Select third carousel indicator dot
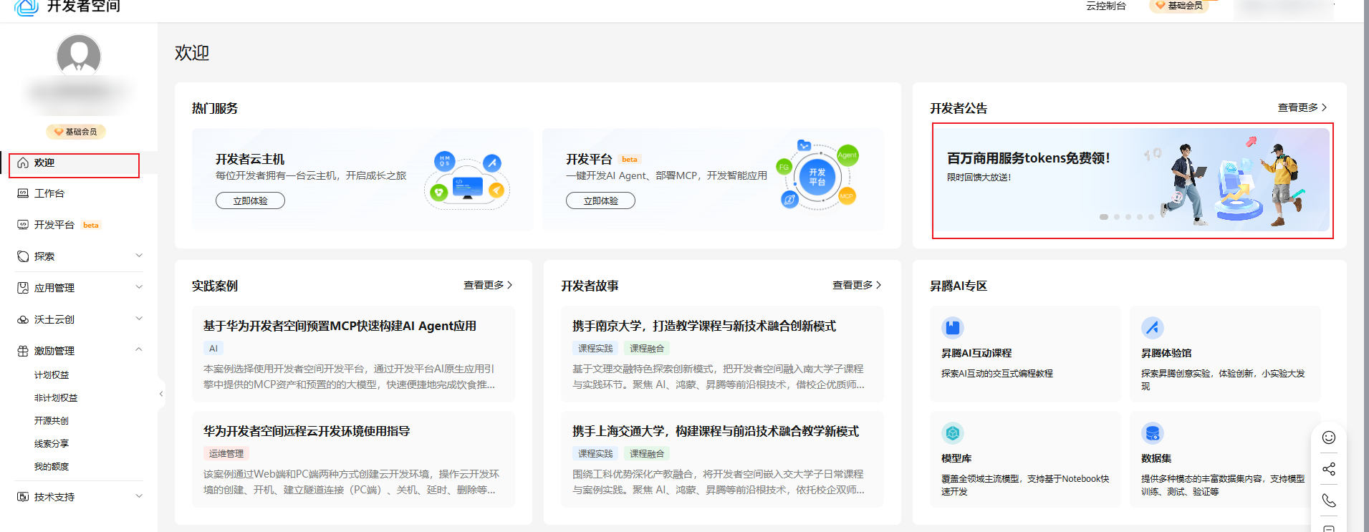 (x=1128, y=216)
